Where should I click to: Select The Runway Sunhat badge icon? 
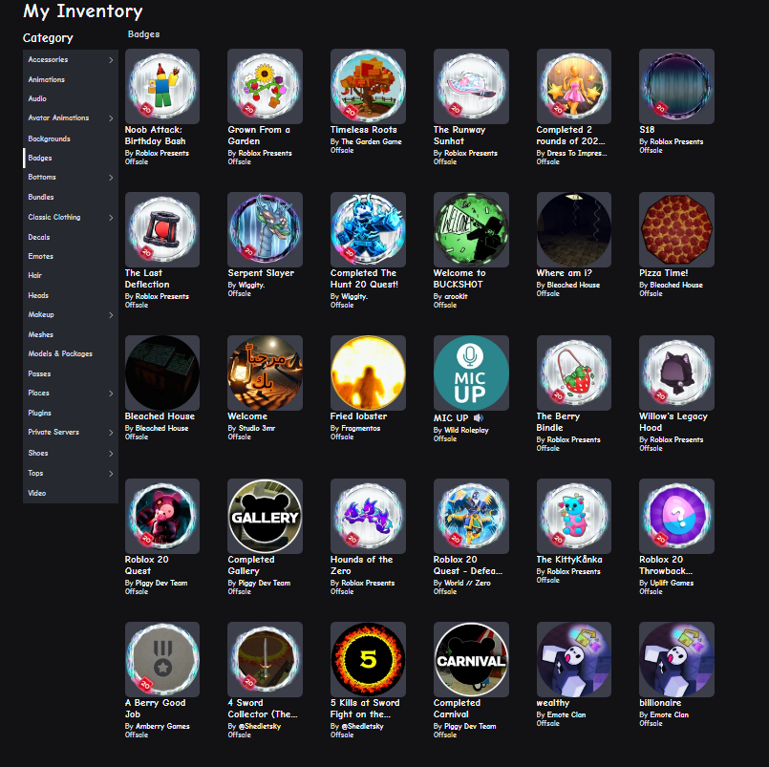tap(471, 86)
